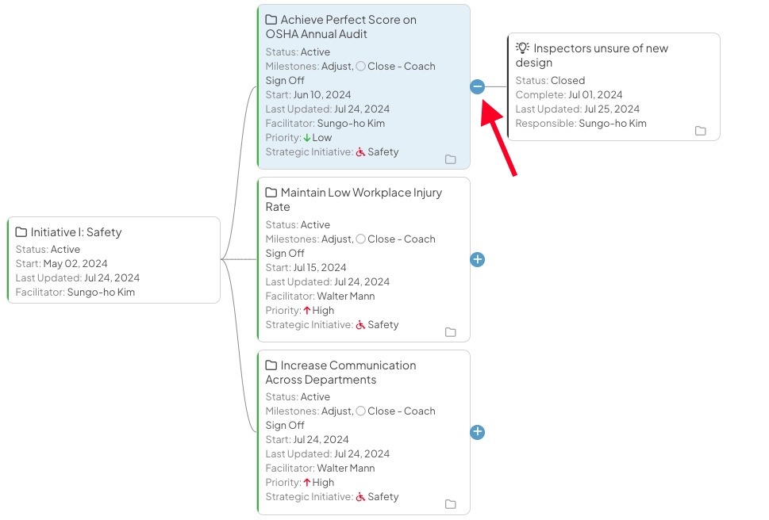This screenshot has width=769, height=520.
Task: Click folder icon before Increase Communication title
Action: pos(271,365)
